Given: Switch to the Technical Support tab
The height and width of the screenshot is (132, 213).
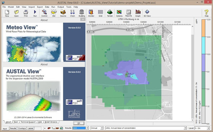Looking at the screenshot, I should [x=28, y=122].
